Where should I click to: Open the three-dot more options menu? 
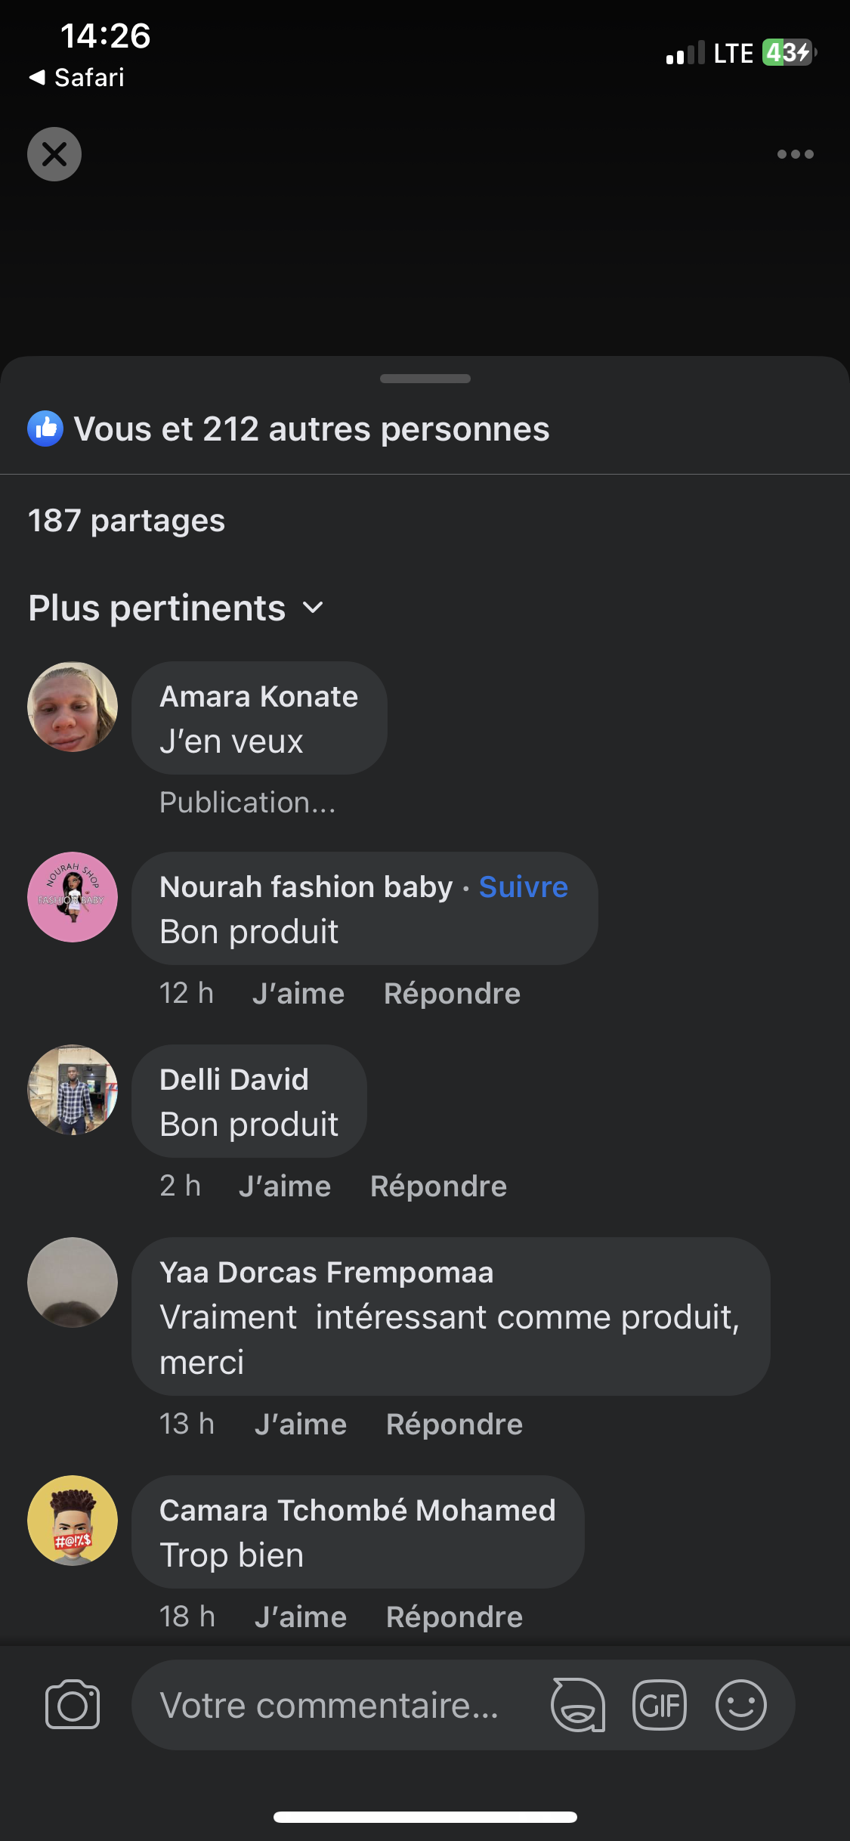coord(795,154)
